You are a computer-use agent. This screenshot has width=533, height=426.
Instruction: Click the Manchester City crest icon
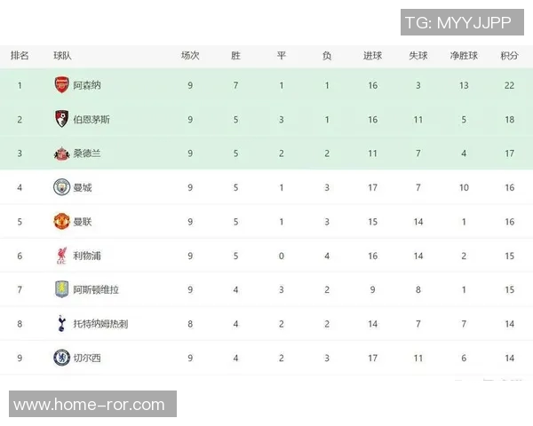point(61,187)
